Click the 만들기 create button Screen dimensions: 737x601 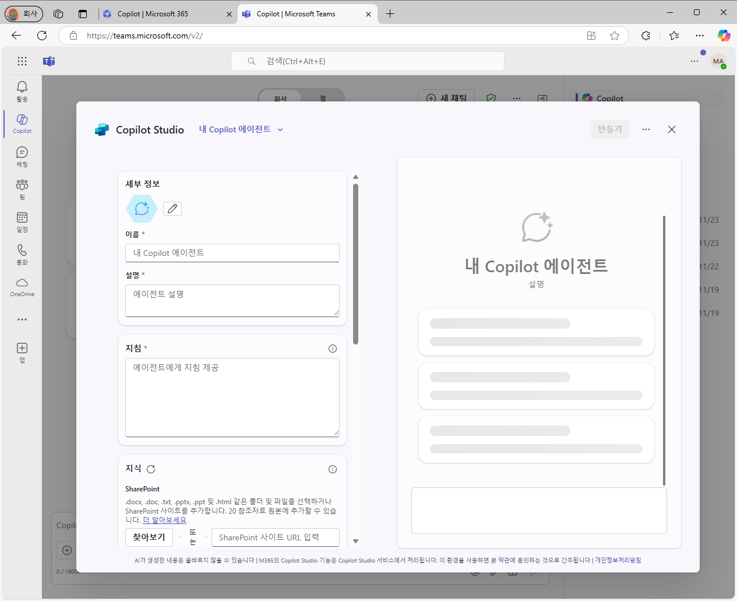(610, 129)
